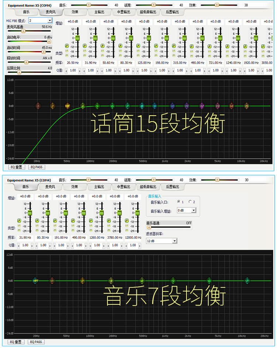The height and width of the screenshot is (348, 277).
Task: Select HPF node in microphone EQ graph
Action: click(68, 106)
